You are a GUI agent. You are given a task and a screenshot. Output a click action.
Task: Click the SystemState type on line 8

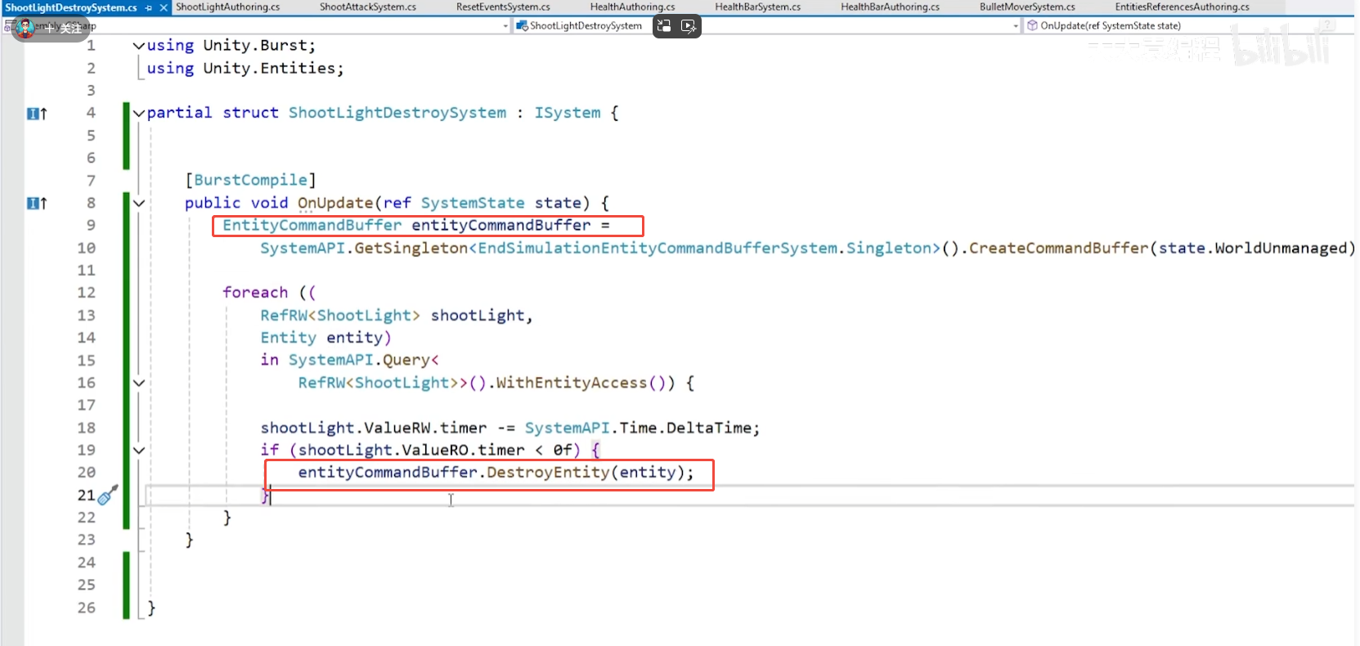coord(473,203)
